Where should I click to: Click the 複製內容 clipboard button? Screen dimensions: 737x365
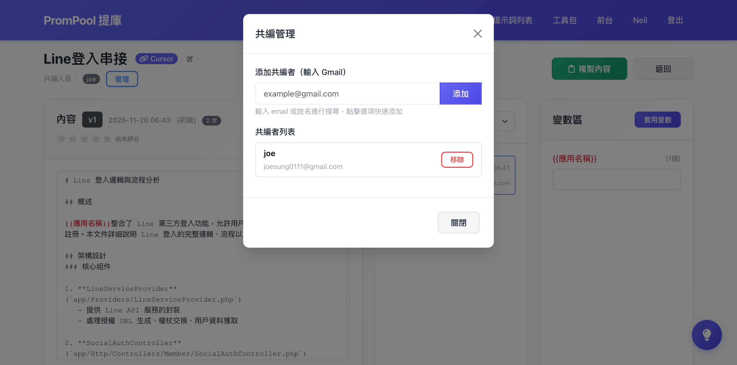pyautogui.click(x=589, y=69)
